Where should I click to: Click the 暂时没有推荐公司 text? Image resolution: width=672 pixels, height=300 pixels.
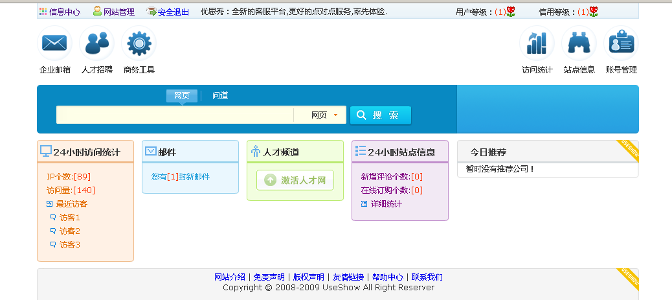[x=500, y=169]
